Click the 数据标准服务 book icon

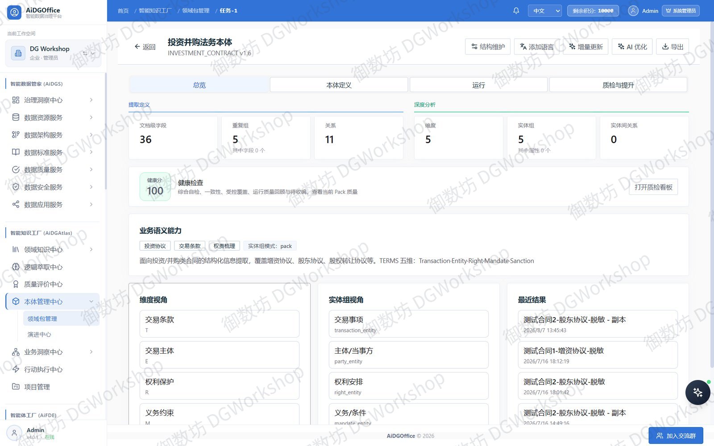tap(16, 152)
